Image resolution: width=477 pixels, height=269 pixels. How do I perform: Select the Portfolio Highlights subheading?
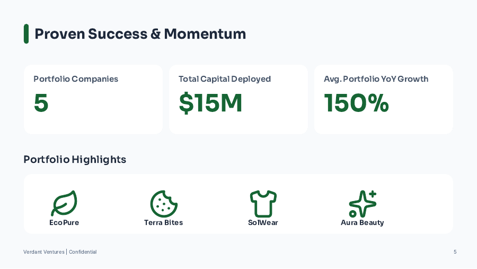pos(75,160)
